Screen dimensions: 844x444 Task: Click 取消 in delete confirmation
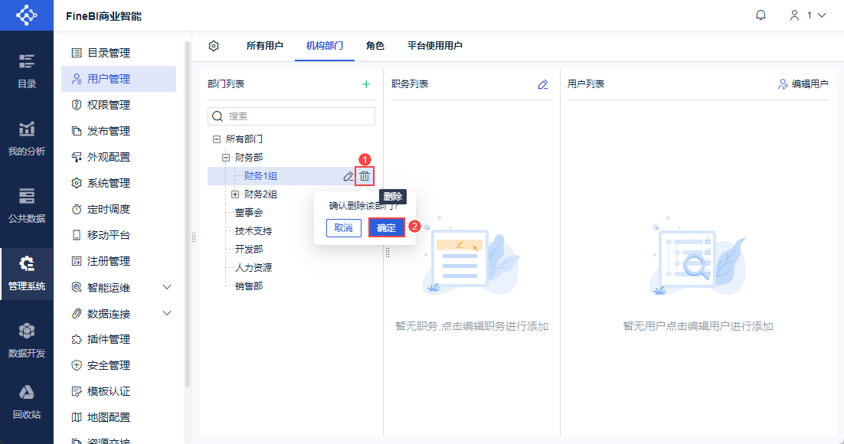343,227
